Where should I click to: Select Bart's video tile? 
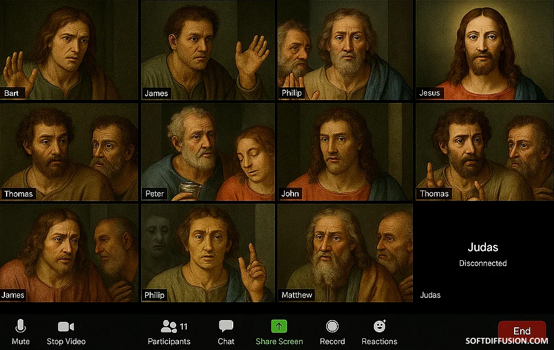[69, 50]
